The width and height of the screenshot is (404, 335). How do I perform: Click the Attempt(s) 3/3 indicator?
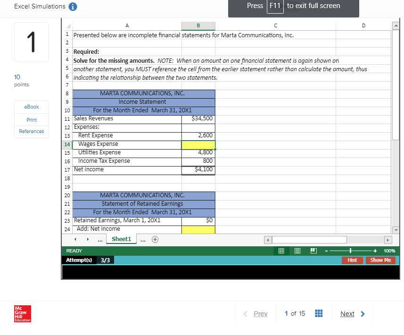click(88, 260)
